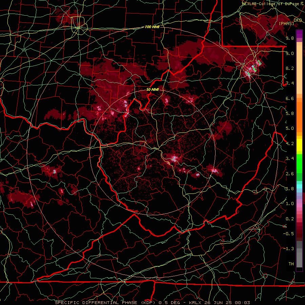Click the -1.3 scale value
This screenshot has width=305, height=305.
tap(288, 249)
